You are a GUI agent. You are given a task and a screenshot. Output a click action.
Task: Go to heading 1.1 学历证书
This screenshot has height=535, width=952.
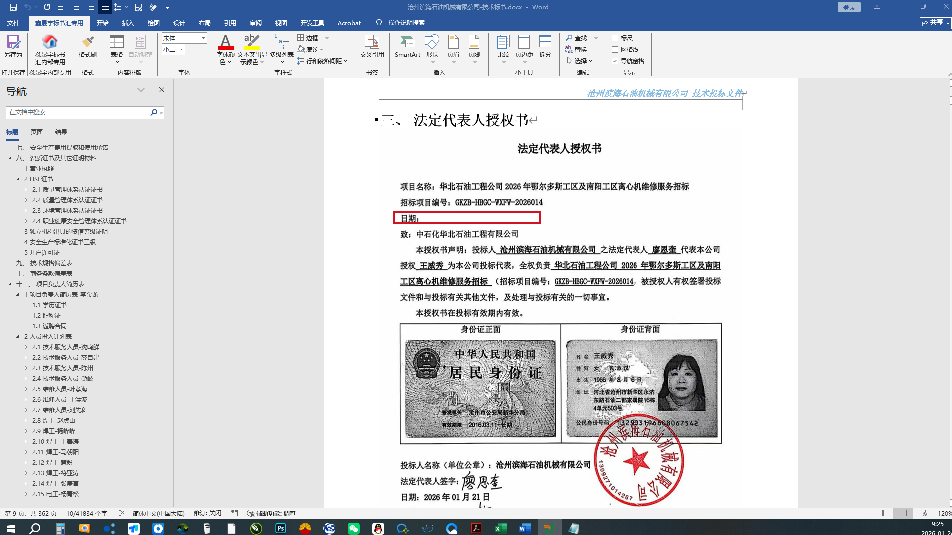49,305
